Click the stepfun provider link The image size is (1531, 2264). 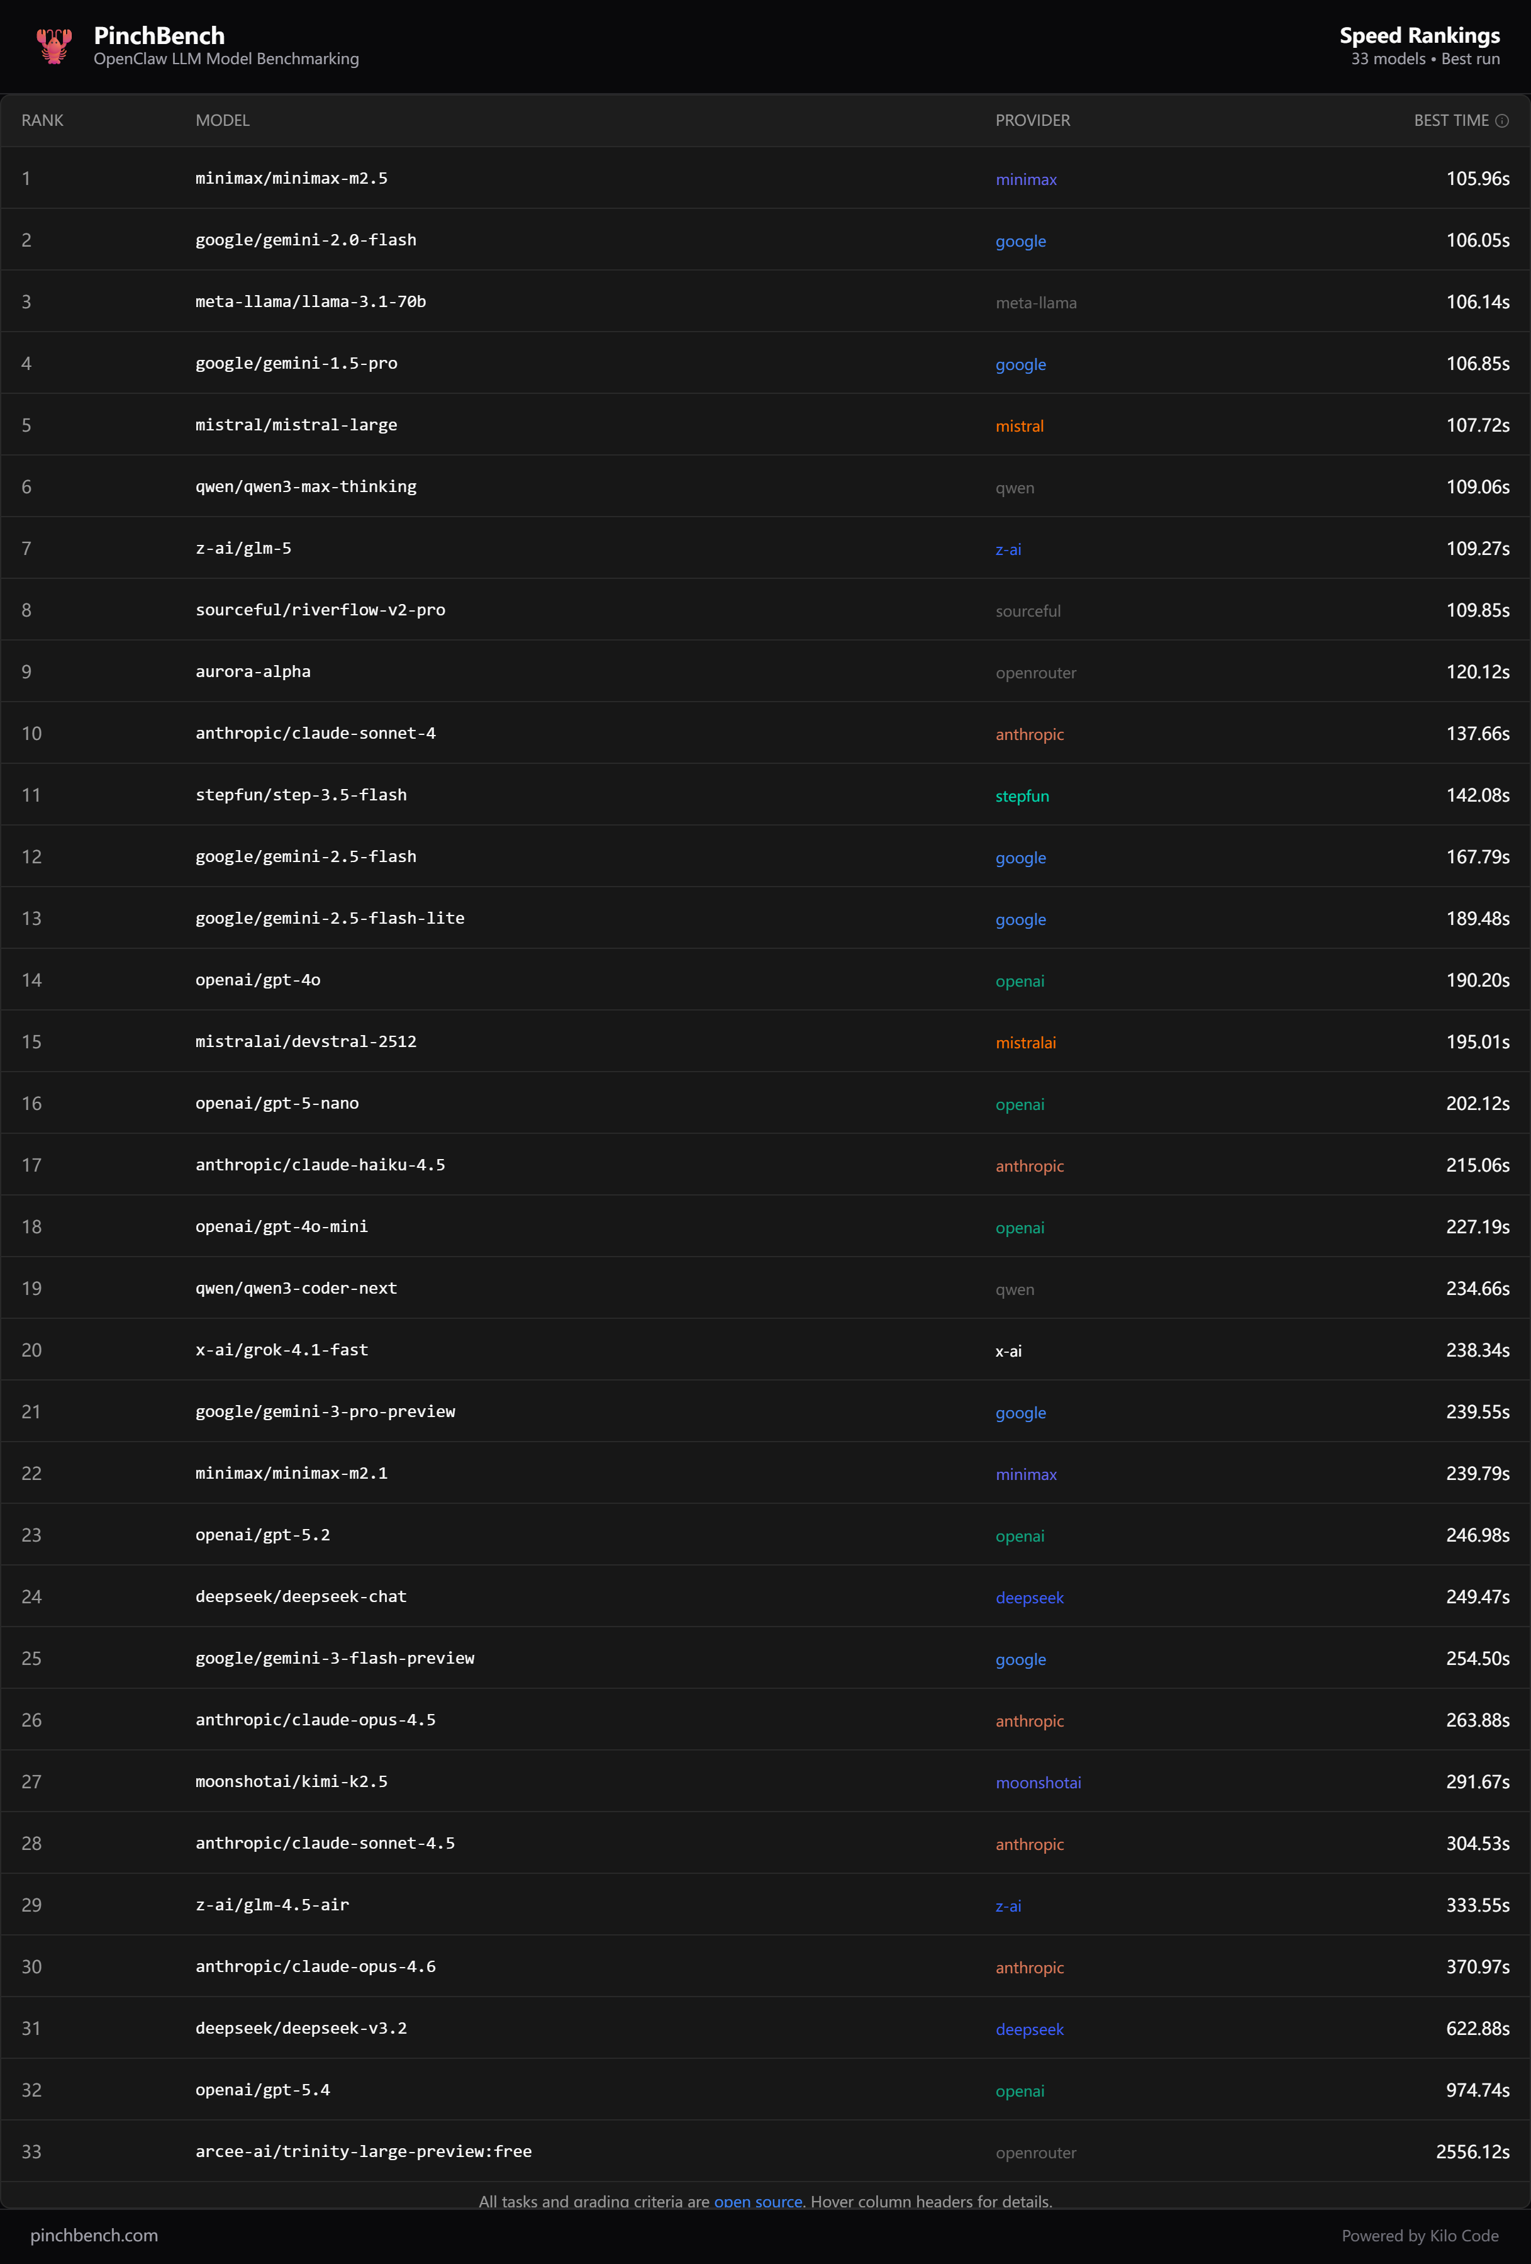click(1022, 796)
